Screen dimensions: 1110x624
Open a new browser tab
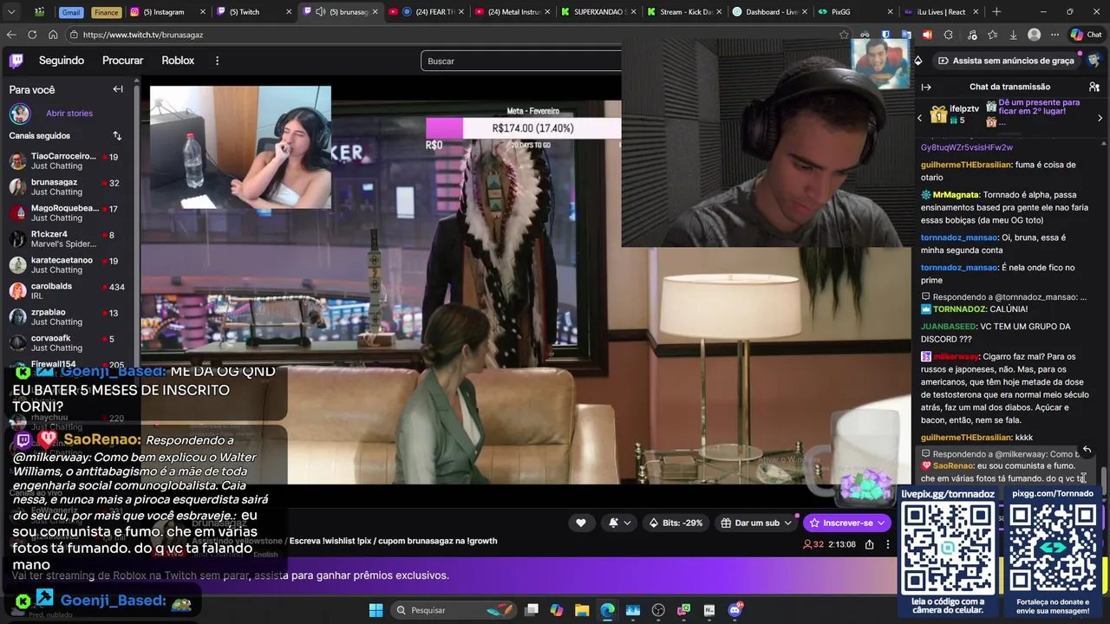point(996,12)
